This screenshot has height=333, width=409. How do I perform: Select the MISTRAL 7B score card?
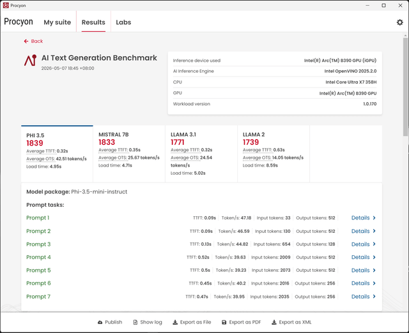[129, 154]
